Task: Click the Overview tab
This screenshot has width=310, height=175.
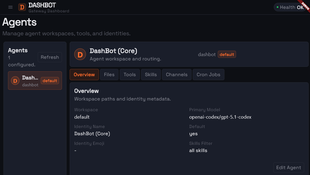Action: tap(84, 75)
